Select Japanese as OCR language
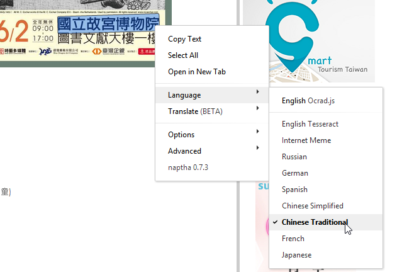Viewport: 402px width, 272px height. coord(326,255)
